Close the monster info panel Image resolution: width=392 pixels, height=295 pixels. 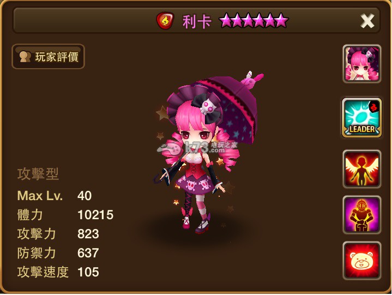[x=367, y=21]
